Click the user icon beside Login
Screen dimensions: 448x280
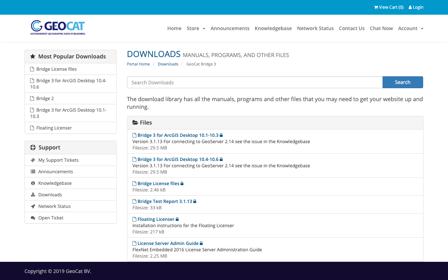coord(410,7)
